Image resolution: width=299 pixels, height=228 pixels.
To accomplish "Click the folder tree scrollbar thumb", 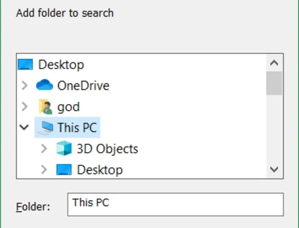I will click(274, 83).
